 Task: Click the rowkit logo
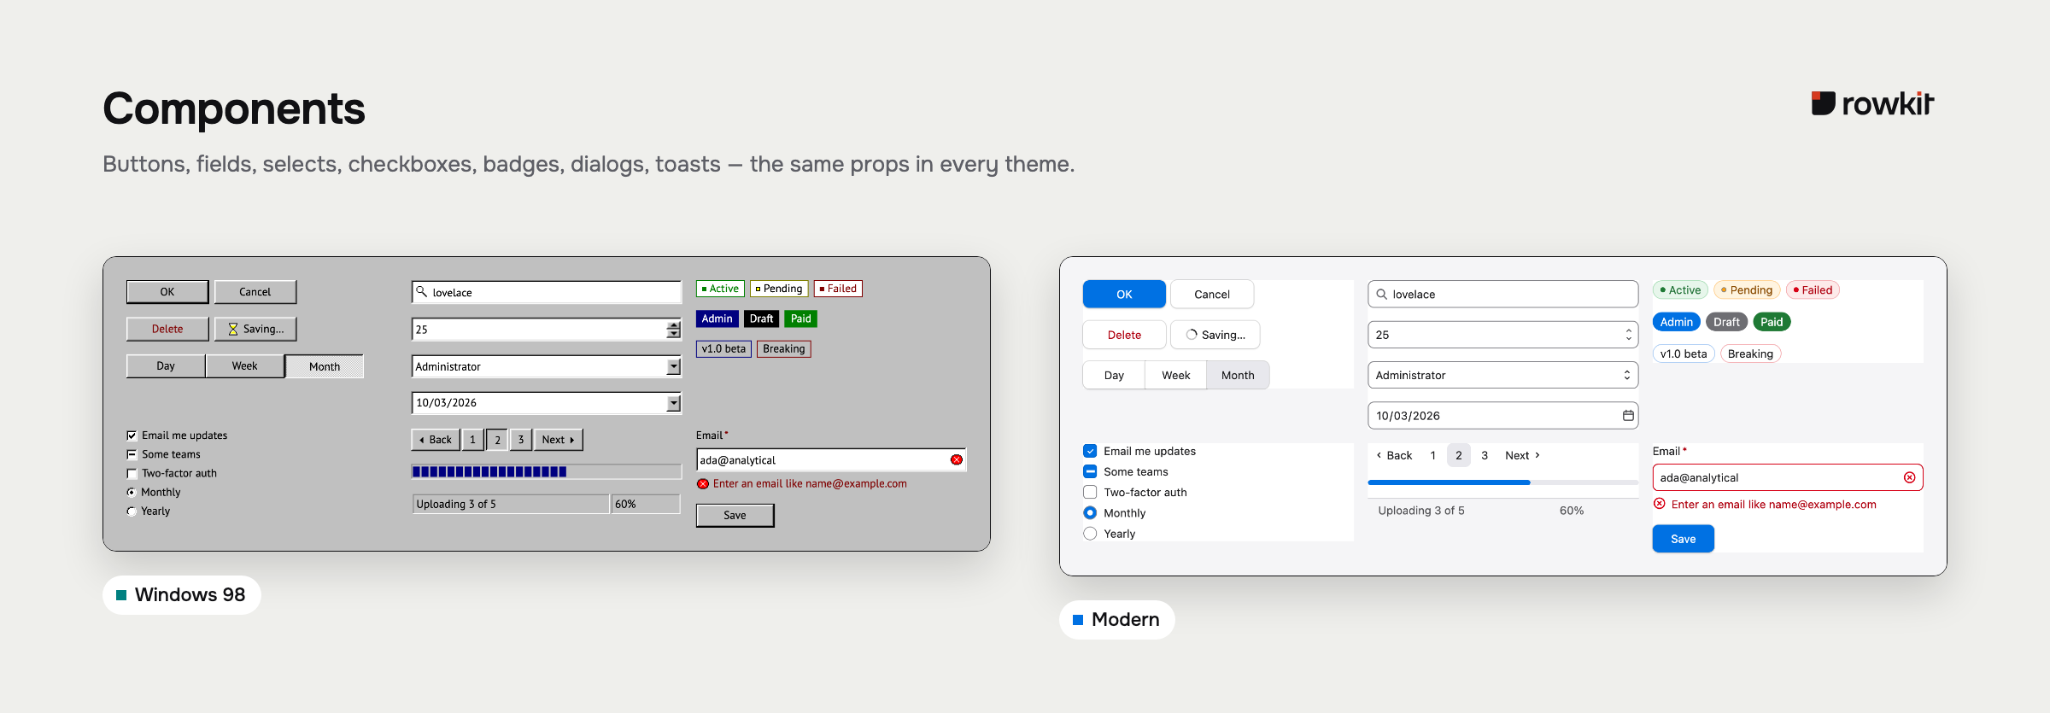coord(1872,103)
